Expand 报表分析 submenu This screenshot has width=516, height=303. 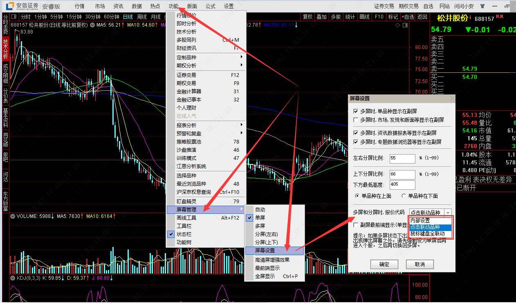(206, 125)
